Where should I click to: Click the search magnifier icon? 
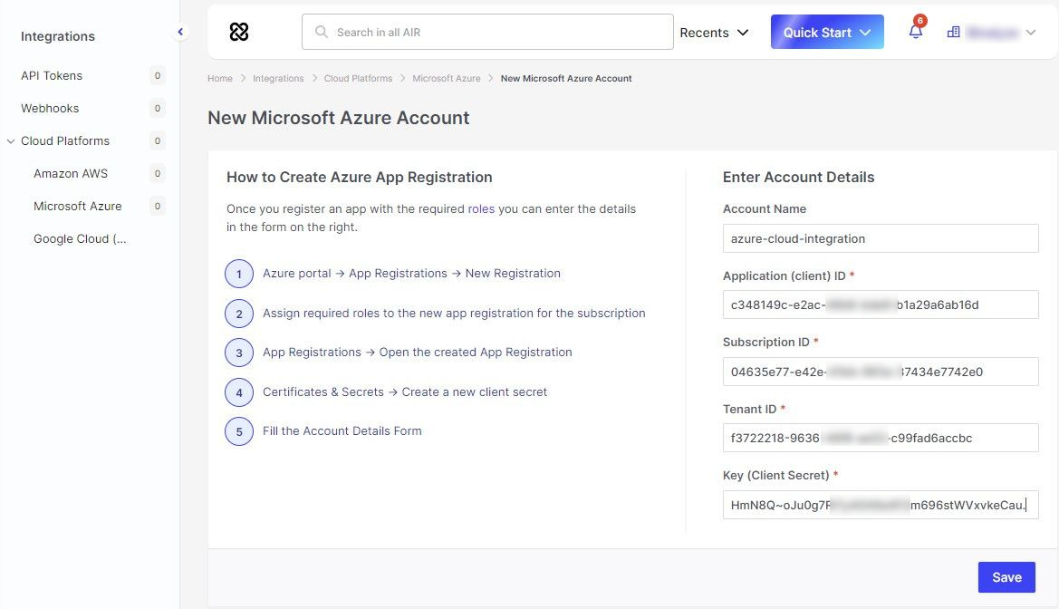321,32
